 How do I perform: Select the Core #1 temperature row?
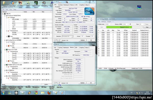coord(27,55)
